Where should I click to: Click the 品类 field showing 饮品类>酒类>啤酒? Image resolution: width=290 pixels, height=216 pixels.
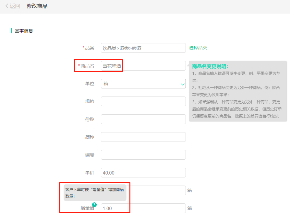[x=143, y=48]
